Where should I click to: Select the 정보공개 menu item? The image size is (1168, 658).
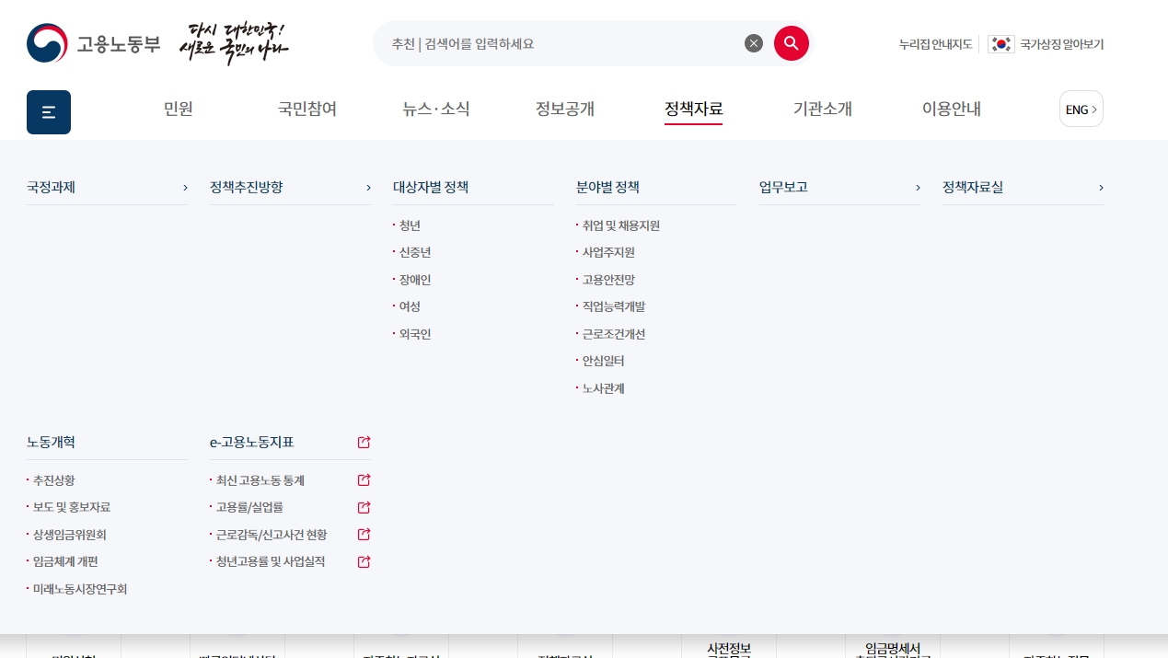tap(564, 109)
